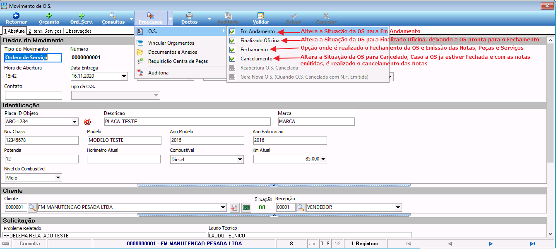Image resolution: width=556 pixels, height=249 pixels.
Task: Click Recepção code field 00001
Action: (286, 207)
